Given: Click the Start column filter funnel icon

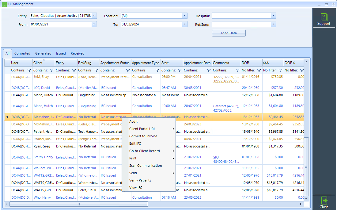Looking at the screenshot, I should [180, 71].
